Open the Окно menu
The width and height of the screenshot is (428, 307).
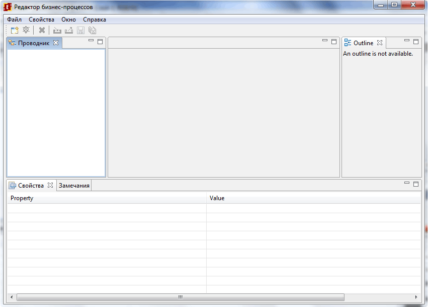coord(68,19)
